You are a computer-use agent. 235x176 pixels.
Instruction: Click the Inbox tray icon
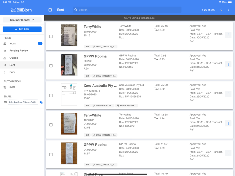5,43
